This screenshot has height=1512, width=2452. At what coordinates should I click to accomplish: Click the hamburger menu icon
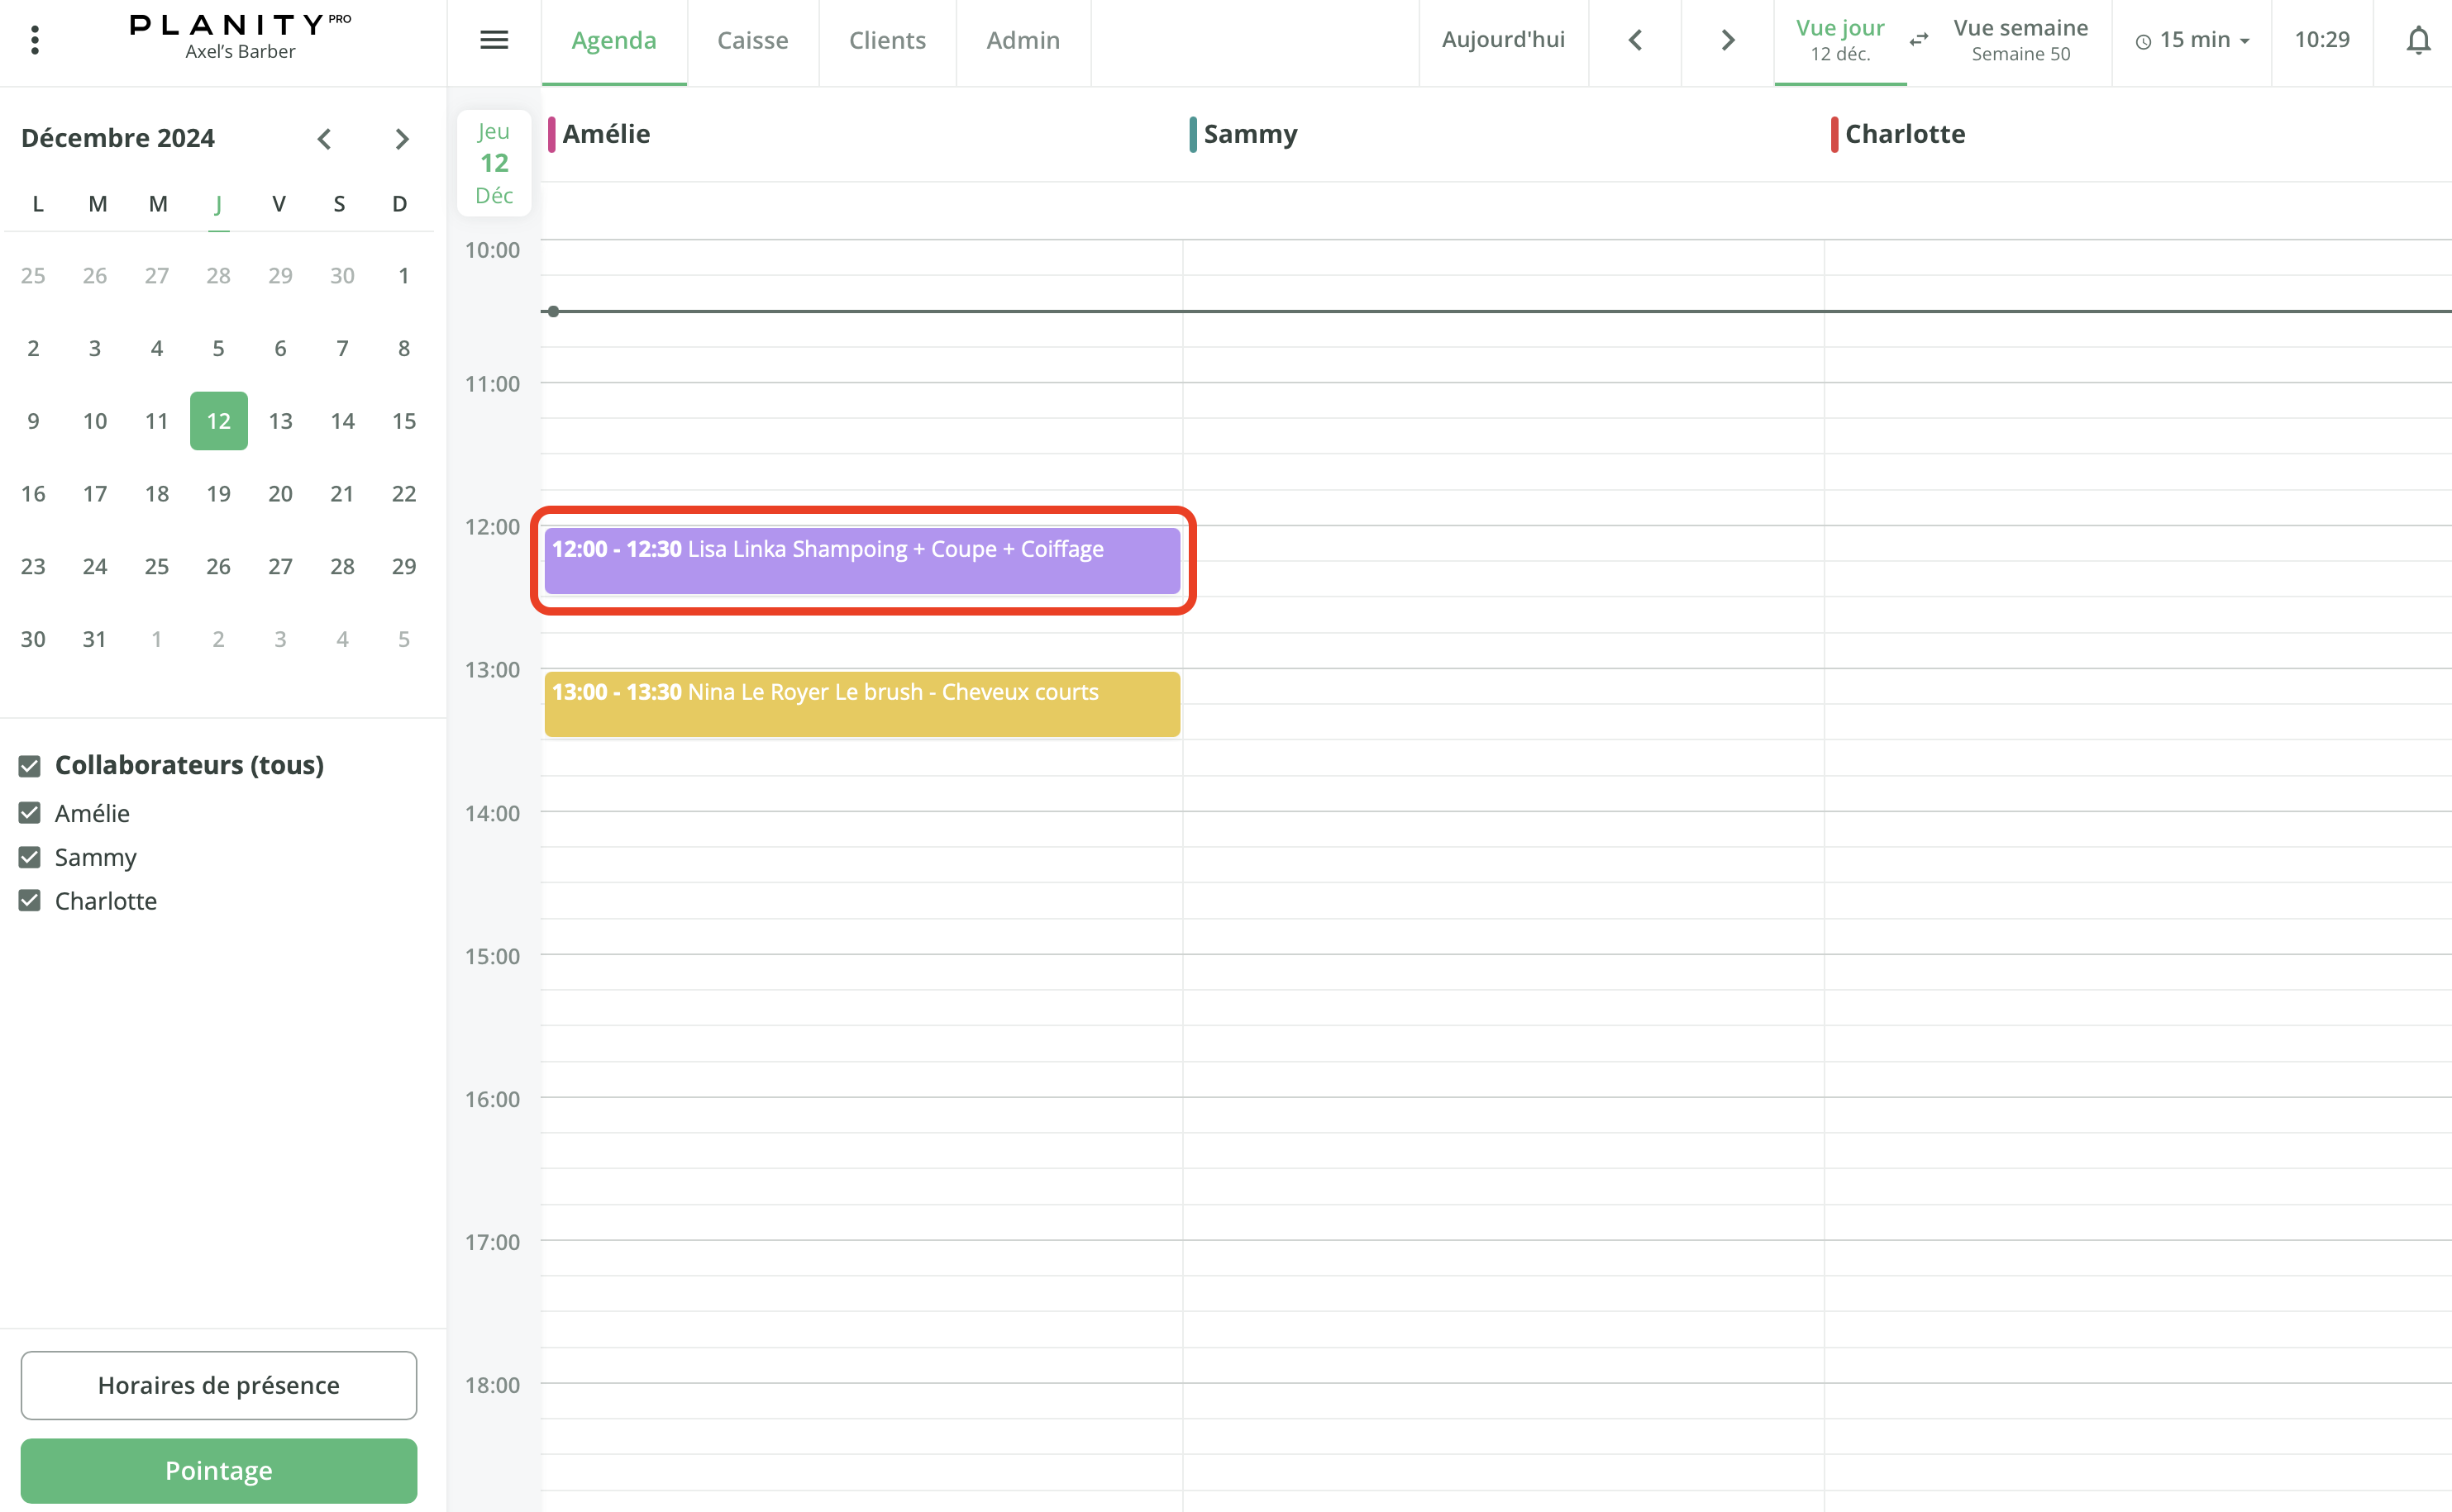point(494,40)
